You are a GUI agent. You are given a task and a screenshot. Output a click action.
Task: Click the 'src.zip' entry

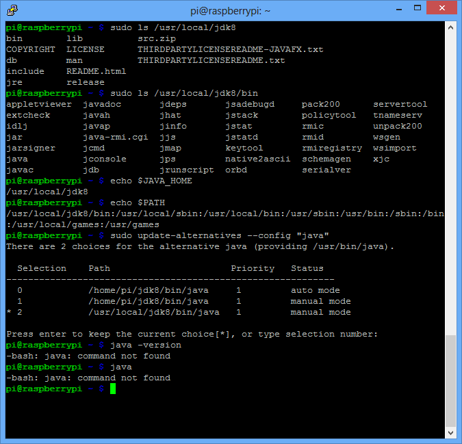[x=157, y=38]
